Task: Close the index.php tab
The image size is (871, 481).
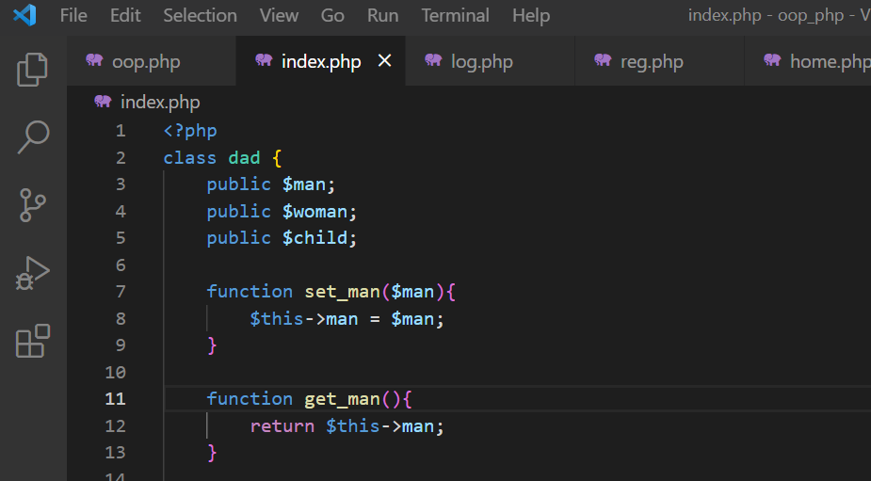Action: [x=384, y=60]
